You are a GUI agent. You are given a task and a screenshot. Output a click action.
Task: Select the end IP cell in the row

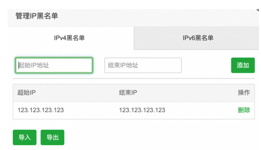pyautogui.click(x=142, y=110)
